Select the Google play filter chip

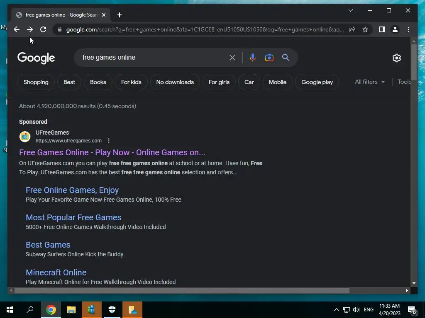pyautogui.click(x=317, y=82)
